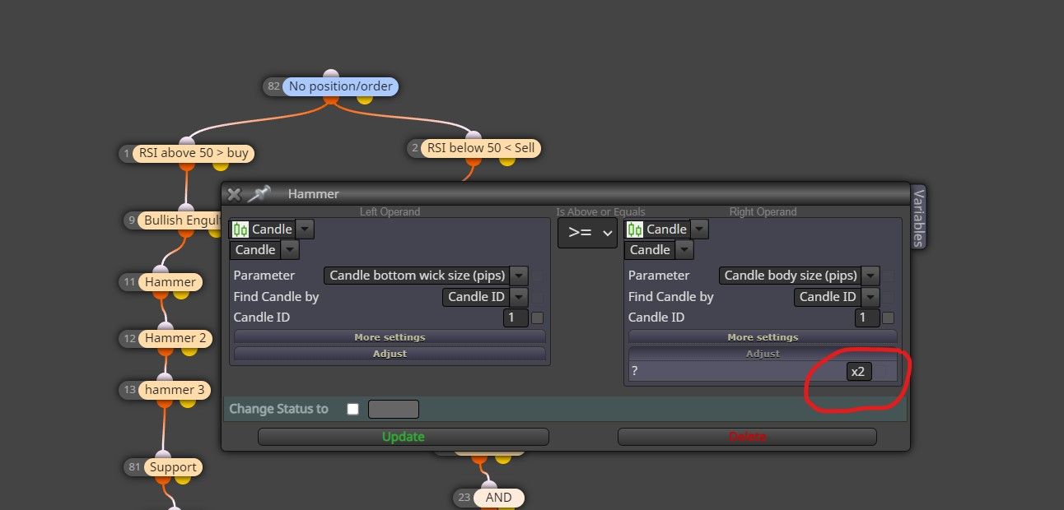Click right Candle ID value field
The width and height of the screenshot is (1064, 510).
[867, 318]
